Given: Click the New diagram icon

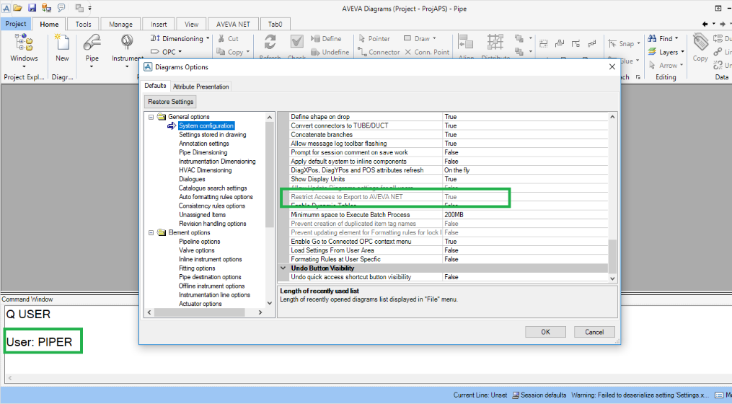Looking at the screenshot, I should [x=63, y=45].
